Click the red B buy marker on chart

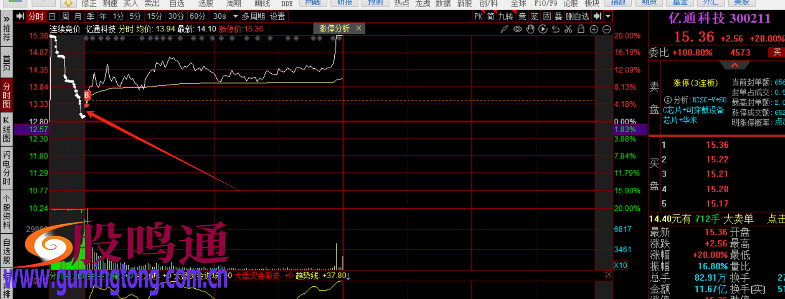tap(87, 95)
